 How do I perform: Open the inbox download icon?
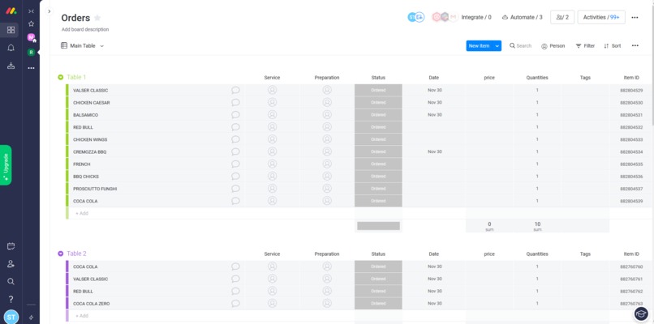(x=11, y=66)
